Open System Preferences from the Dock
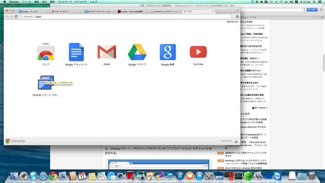 [209, 176]
